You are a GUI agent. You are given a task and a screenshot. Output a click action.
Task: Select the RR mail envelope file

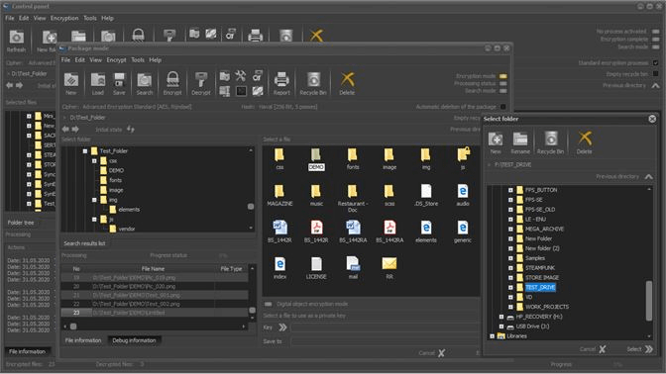pos(389,268)
